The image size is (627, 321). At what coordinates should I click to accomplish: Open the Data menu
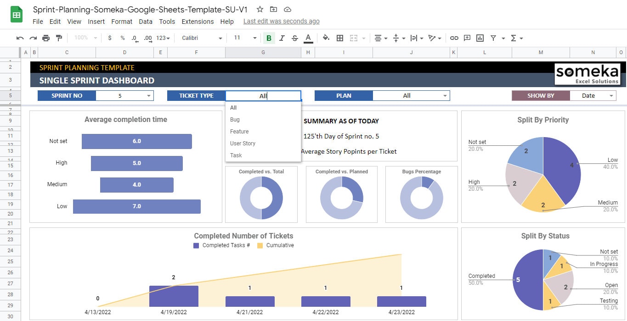[146, 21]
